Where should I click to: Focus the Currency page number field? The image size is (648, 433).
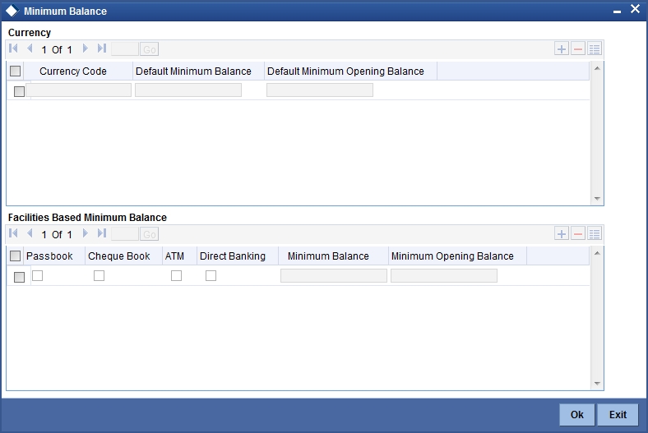click(x=125, y=49)
